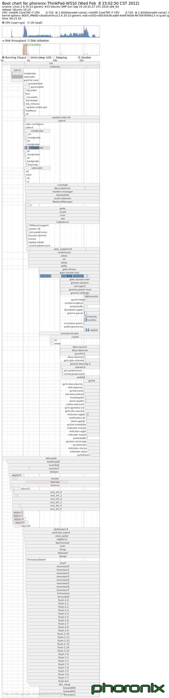Select the scsi_eh_0 process bar

[x=56, y=492]
